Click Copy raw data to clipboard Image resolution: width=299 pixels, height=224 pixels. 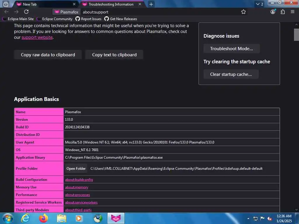point(48,55)
